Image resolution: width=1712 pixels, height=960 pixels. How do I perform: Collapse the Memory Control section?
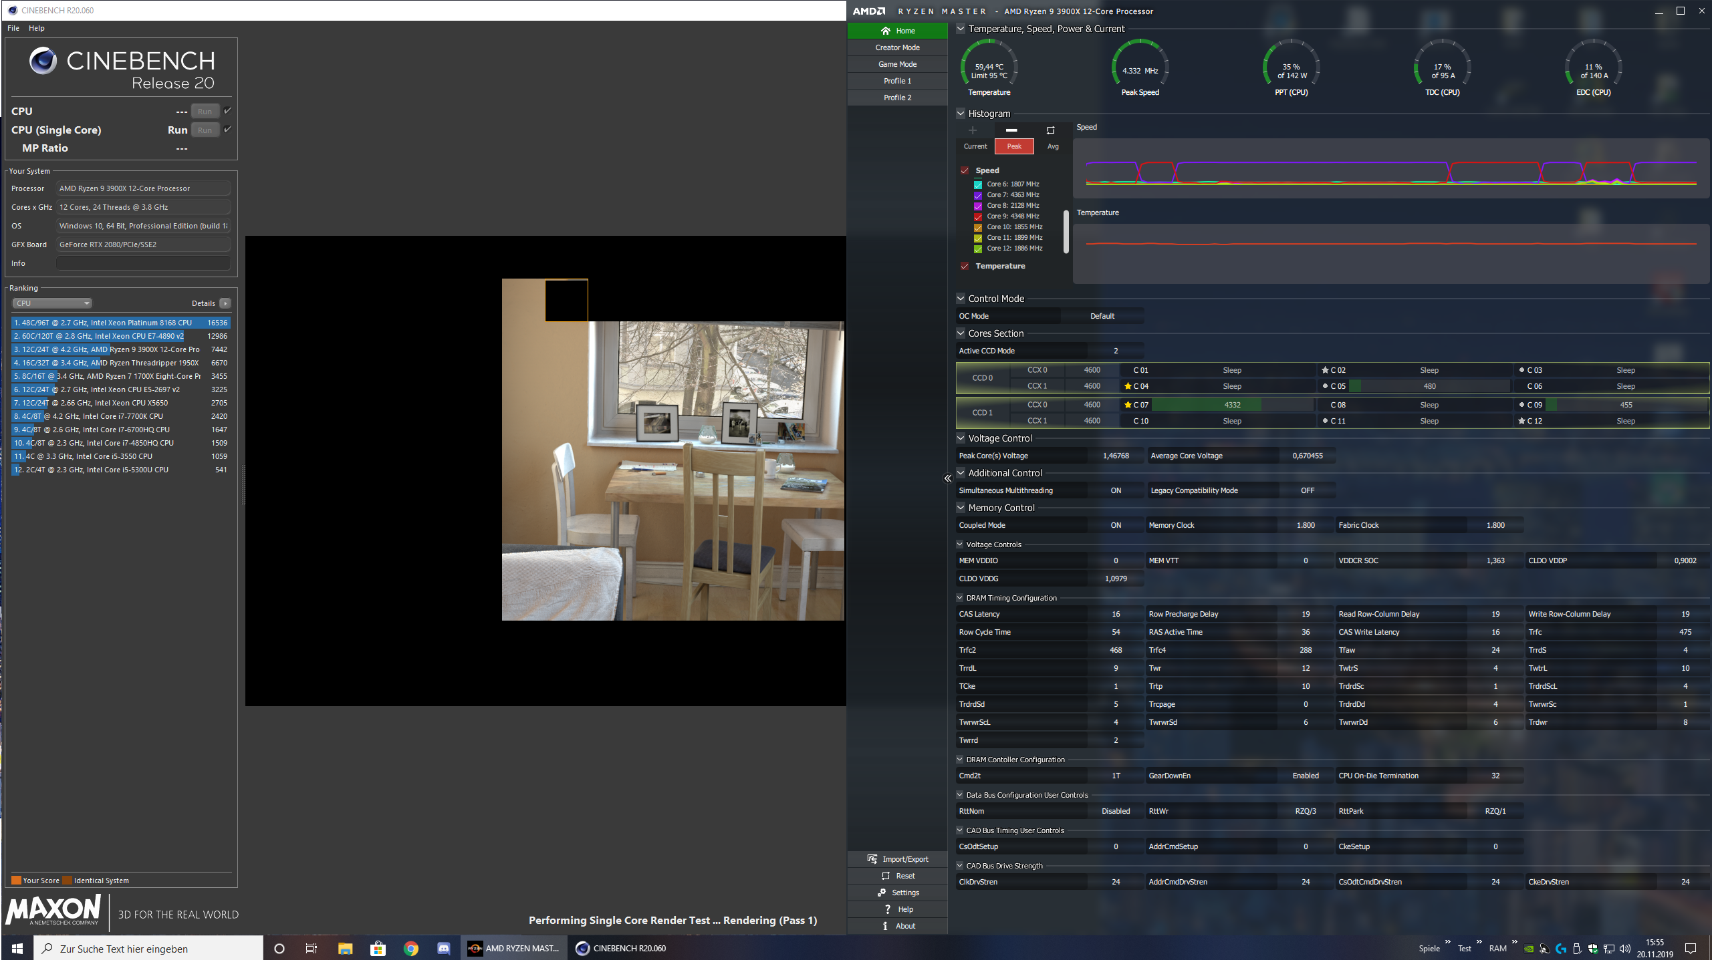(x=961, y=508)
